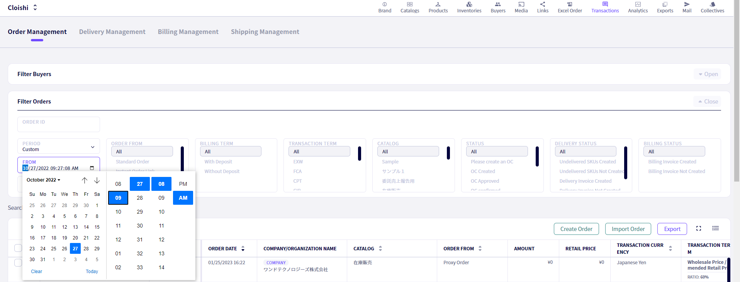Select AM in the time picker
Screen dimensions: 740x282
[183, 198]
